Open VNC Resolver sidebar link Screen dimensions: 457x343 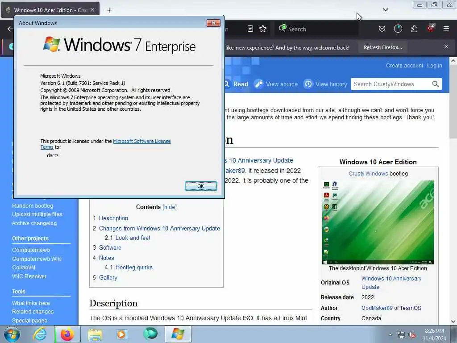coord(29,276)
